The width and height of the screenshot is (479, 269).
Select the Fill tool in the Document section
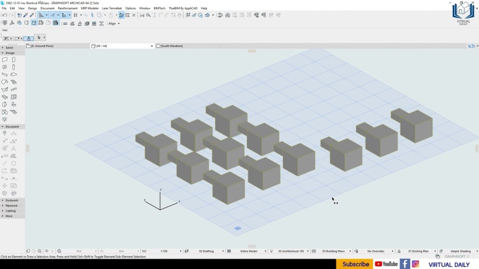click(13, 156)
